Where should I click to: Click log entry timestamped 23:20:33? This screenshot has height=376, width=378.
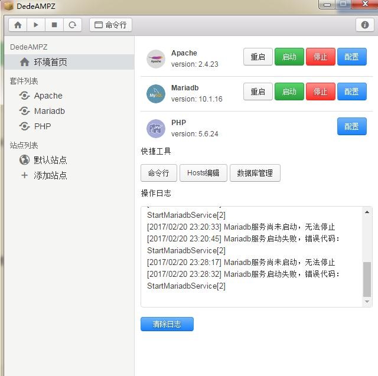241,227
